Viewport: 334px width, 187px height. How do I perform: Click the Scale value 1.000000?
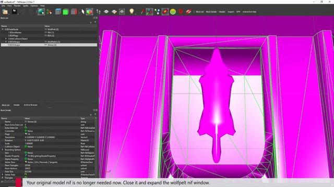tap(29, 143)
